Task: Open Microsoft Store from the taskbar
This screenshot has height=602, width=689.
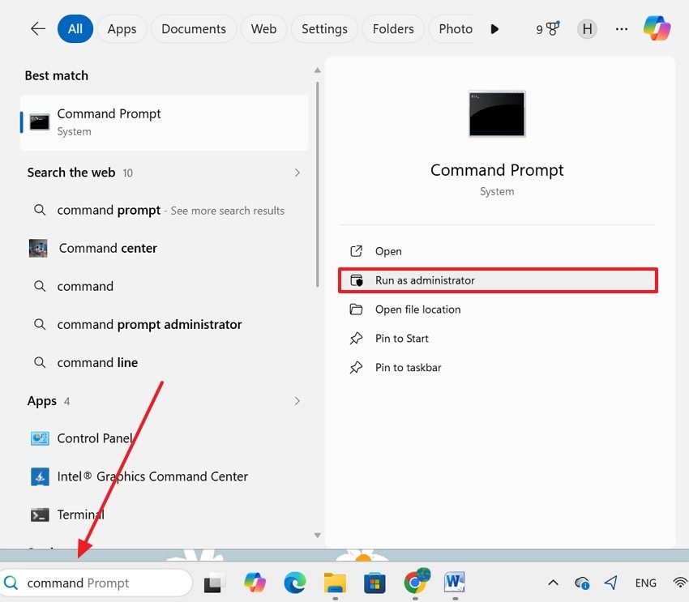Action: pos(374,583)
